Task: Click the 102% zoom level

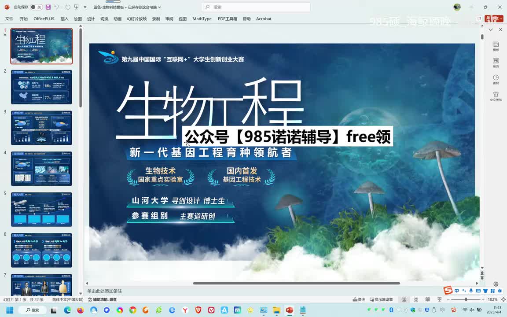Action: click(x=492, y=299)
